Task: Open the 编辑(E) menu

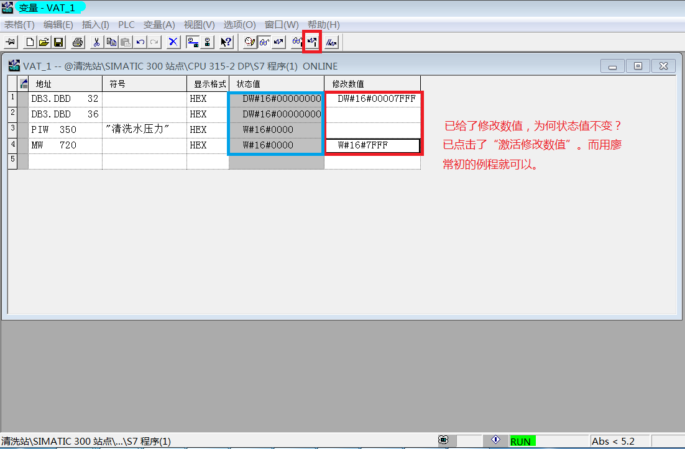Action: 58,25
